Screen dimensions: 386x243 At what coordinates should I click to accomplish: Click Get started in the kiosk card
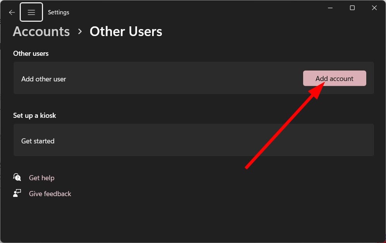click(x=38, y=141)
